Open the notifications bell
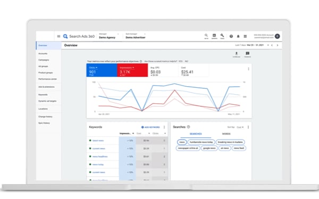Screen dimensions: 319x199 [x=238, y=36]
